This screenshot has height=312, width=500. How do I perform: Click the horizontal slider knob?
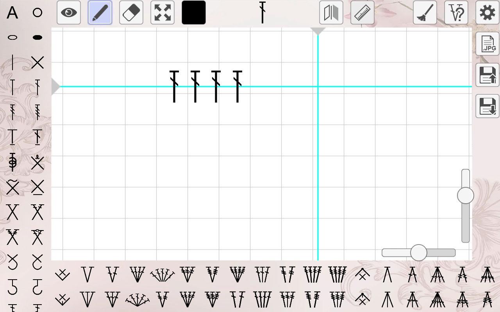coord(419,253)
